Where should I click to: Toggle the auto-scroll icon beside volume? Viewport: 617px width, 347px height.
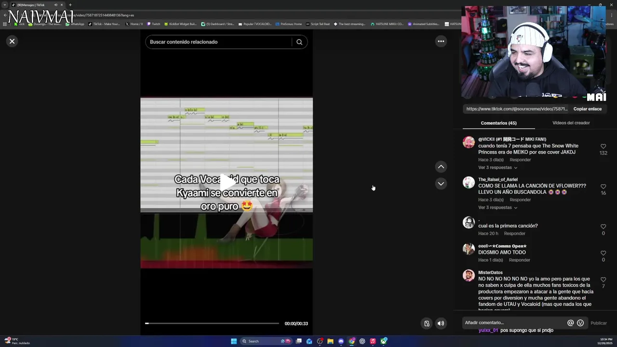(x=427, y=323)
